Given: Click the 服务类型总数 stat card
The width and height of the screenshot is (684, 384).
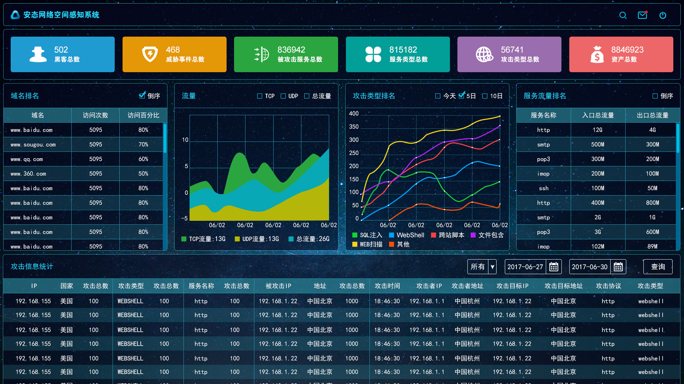Looking at the screenshot, I should [398, 54].
